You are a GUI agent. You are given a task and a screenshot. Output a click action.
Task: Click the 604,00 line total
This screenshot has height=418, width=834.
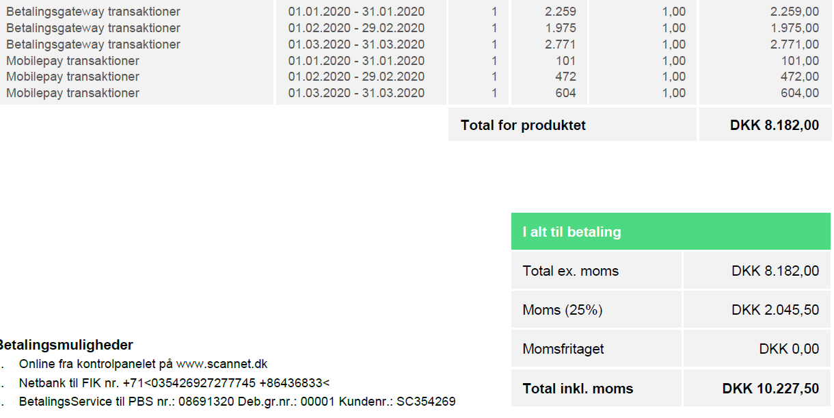800,93
